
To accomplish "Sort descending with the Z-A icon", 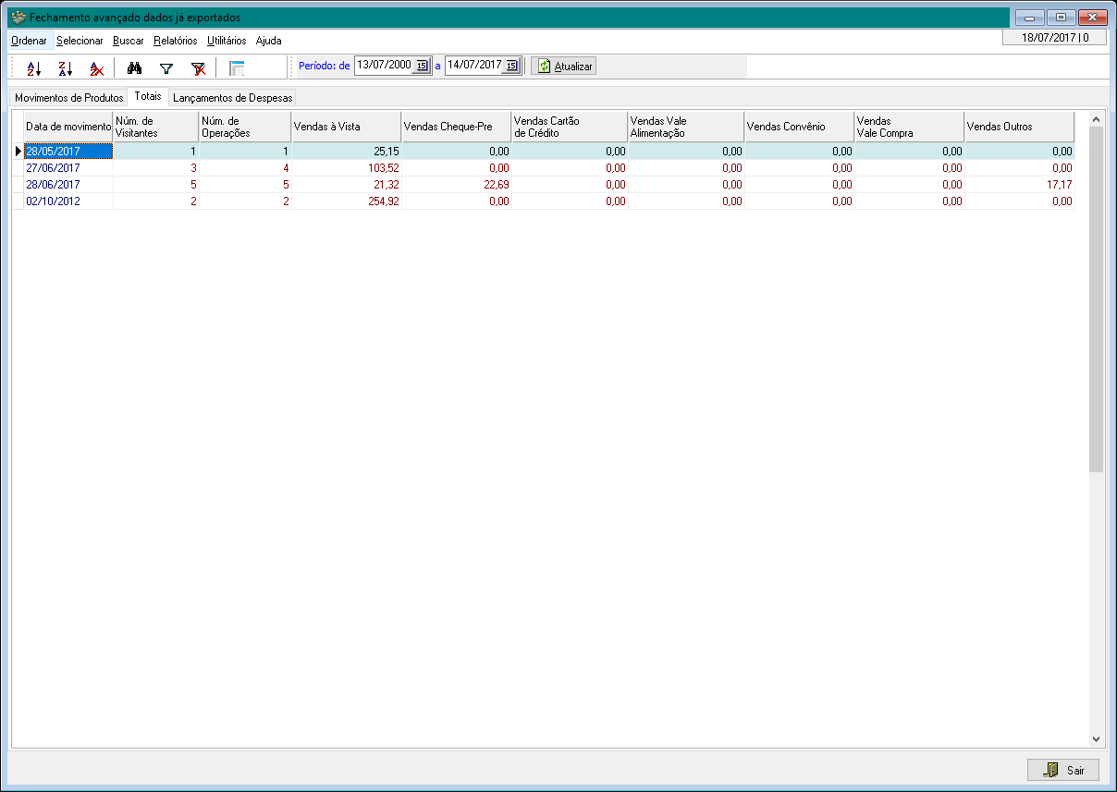I will 65,67.
